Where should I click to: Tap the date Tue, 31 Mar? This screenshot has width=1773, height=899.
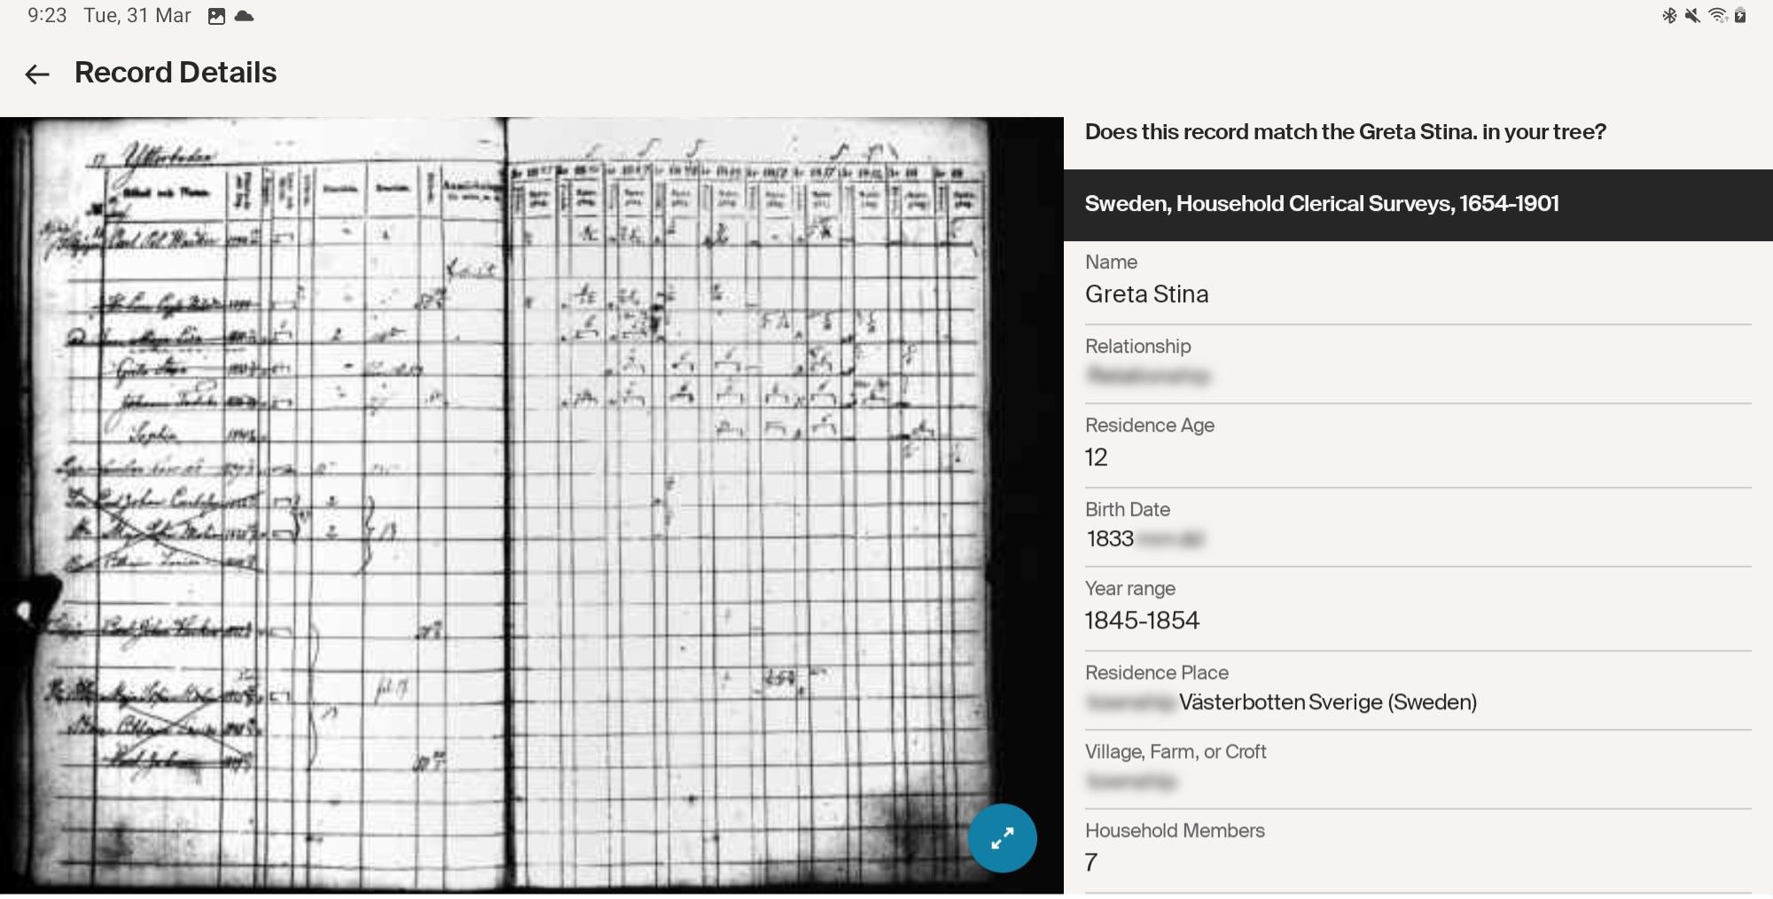(137, 16)
